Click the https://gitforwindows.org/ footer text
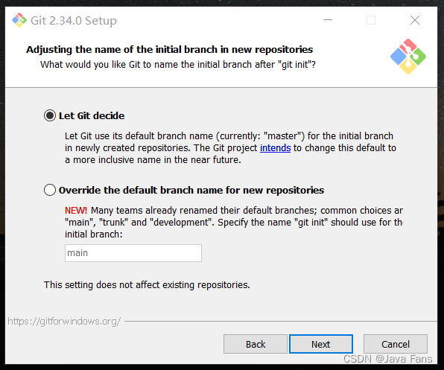The width and height of the screenshot is (444, 370). (64, 322)
